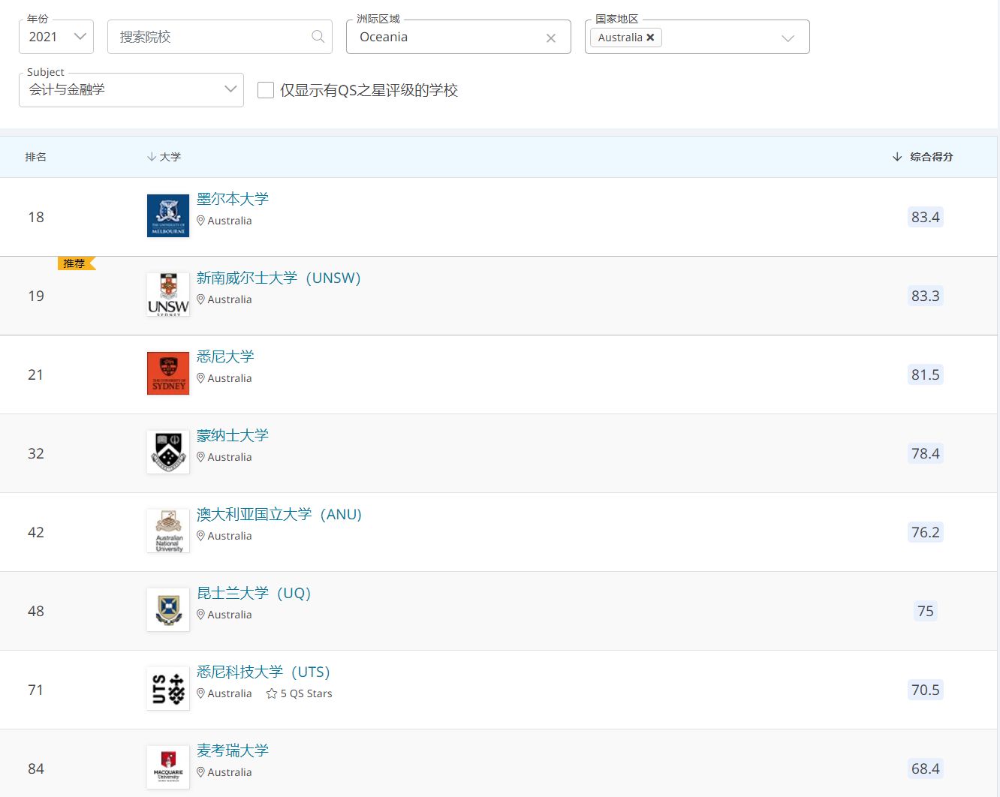
Task: Open the 洲际区域 Oceania selector
Action: [459, 37]
